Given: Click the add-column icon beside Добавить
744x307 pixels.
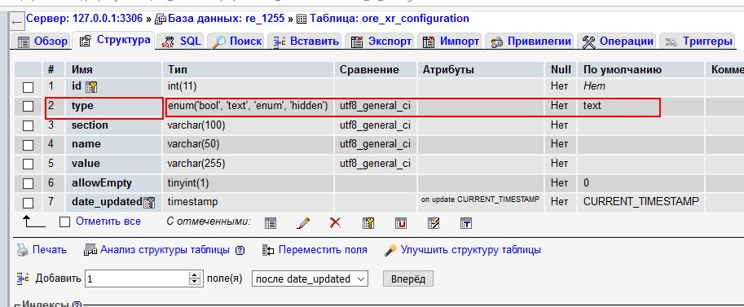Looking at the screenshot, I should (x=24, y=278).
